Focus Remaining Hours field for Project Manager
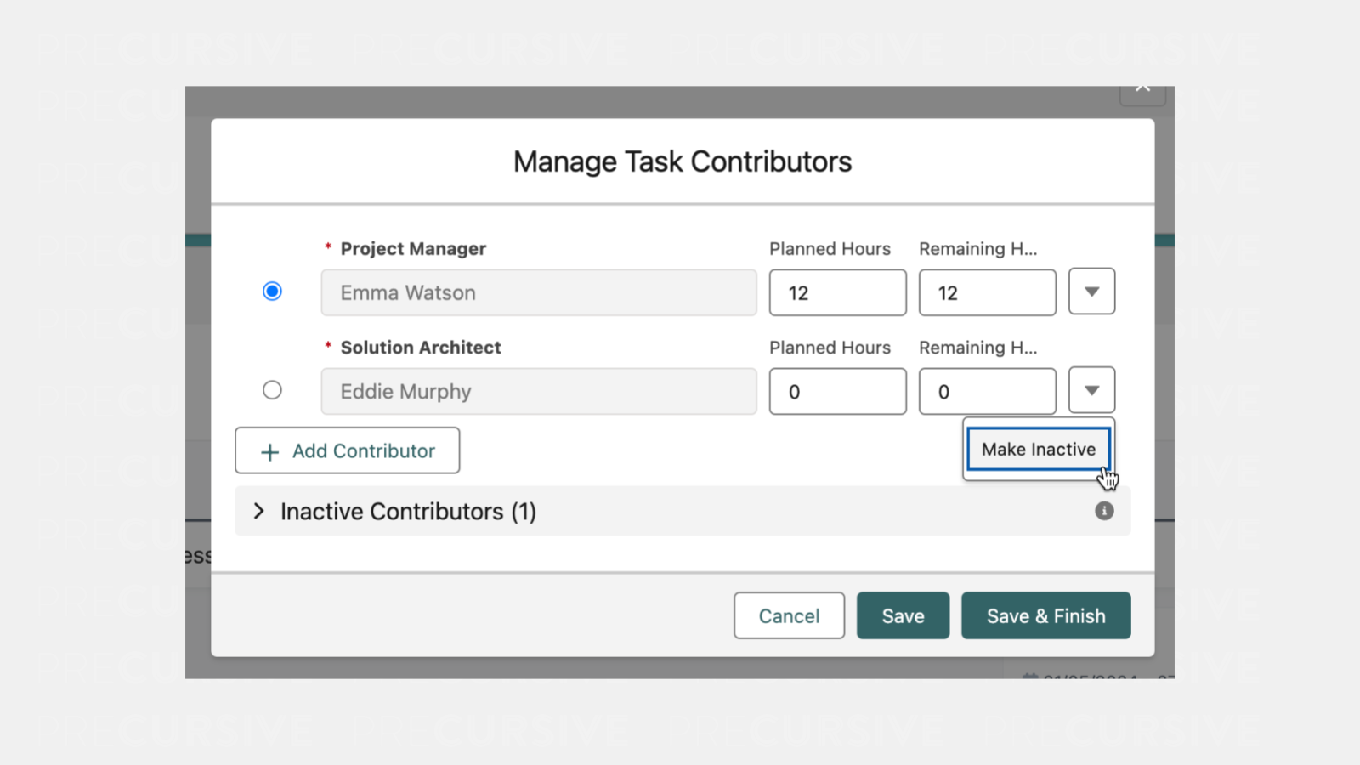 click(x=988, y=292)
